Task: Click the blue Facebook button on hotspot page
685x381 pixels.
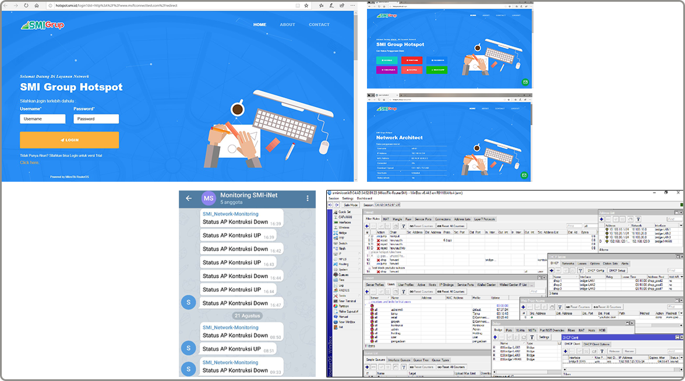Action: click(x=437, y=61)
